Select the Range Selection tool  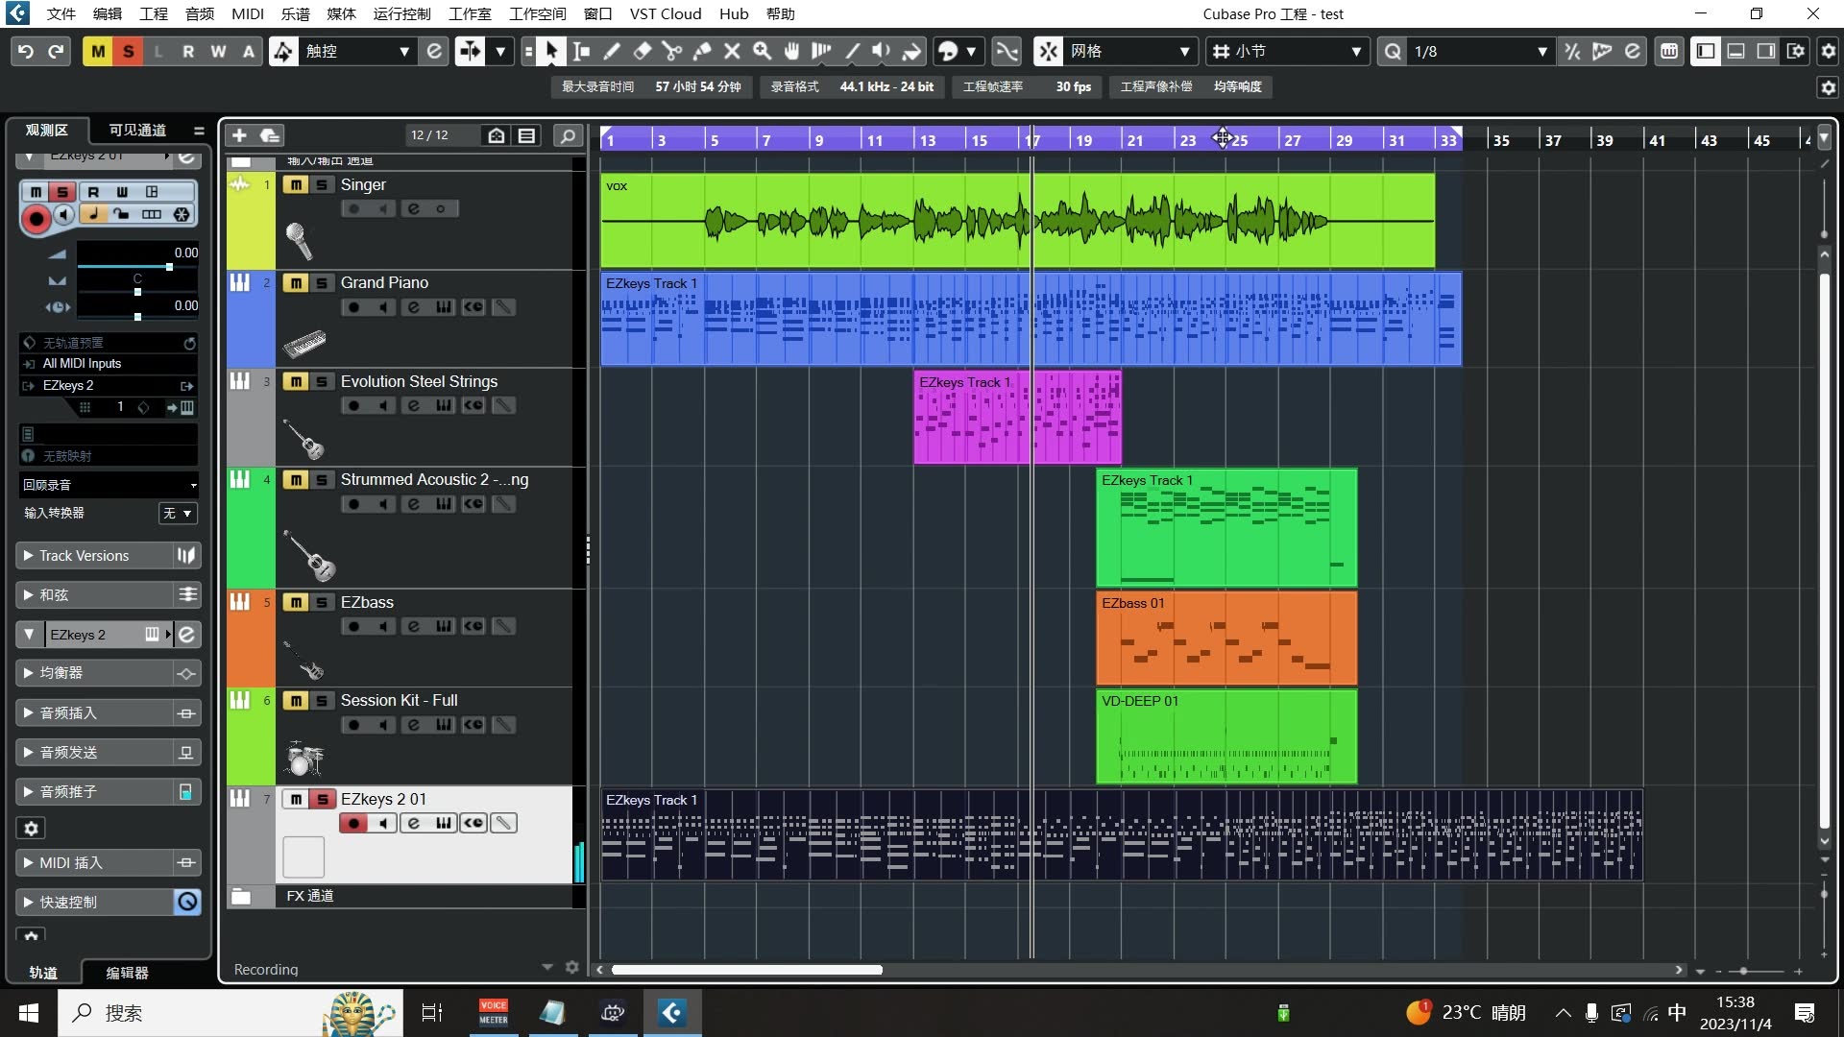[581, 52]
